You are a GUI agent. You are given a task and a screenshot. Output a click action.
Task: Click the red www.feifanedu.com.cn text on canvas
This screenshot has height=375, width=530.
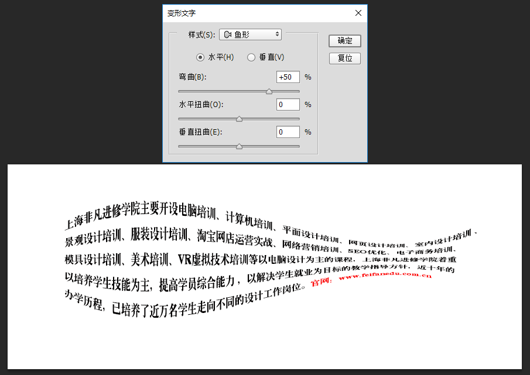click(385, 275)
